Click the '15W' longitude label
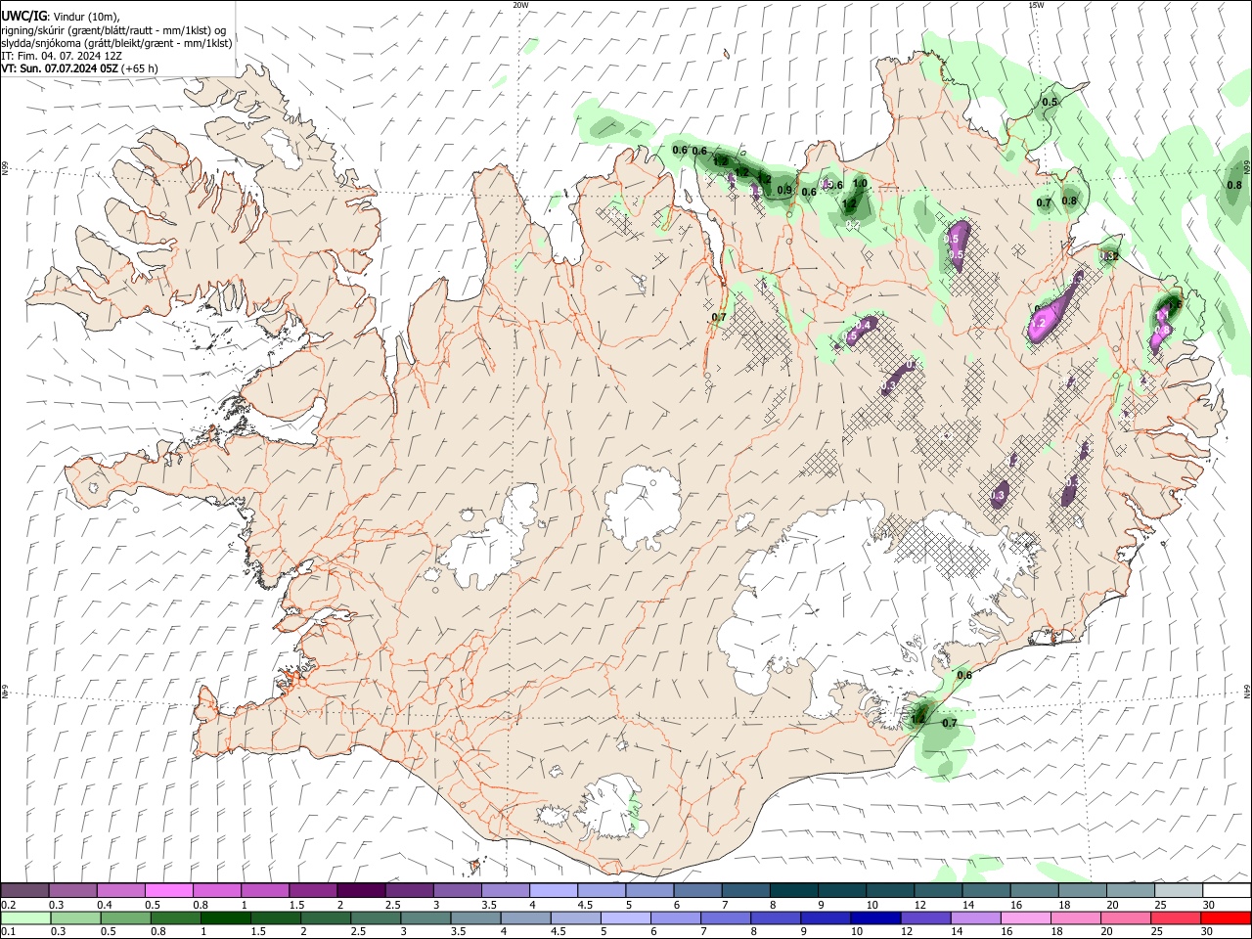 click(x=1036, y=5)
